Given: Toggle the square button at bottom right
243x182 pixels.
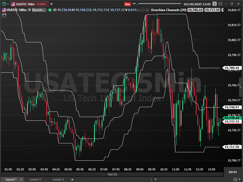Looking at the screenshot, I should 235,179.
